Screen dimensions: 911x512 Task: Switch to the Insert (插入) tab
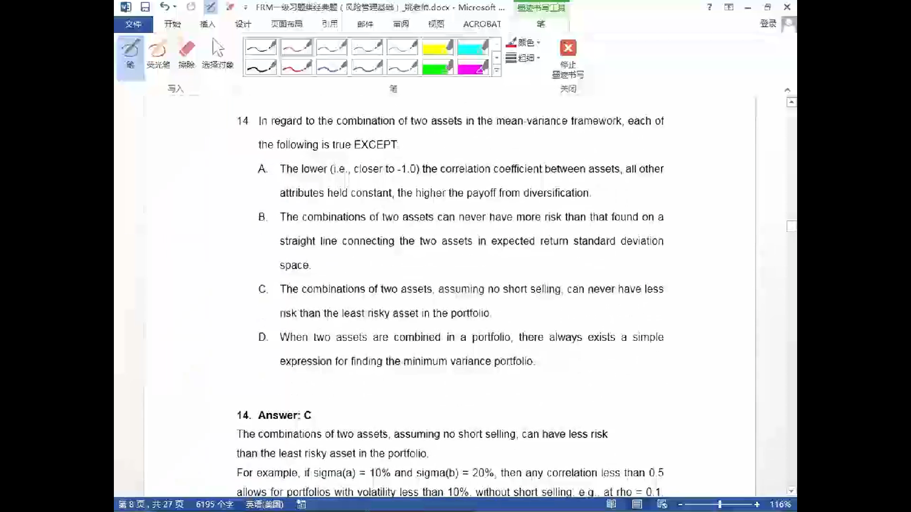[208, 24]
